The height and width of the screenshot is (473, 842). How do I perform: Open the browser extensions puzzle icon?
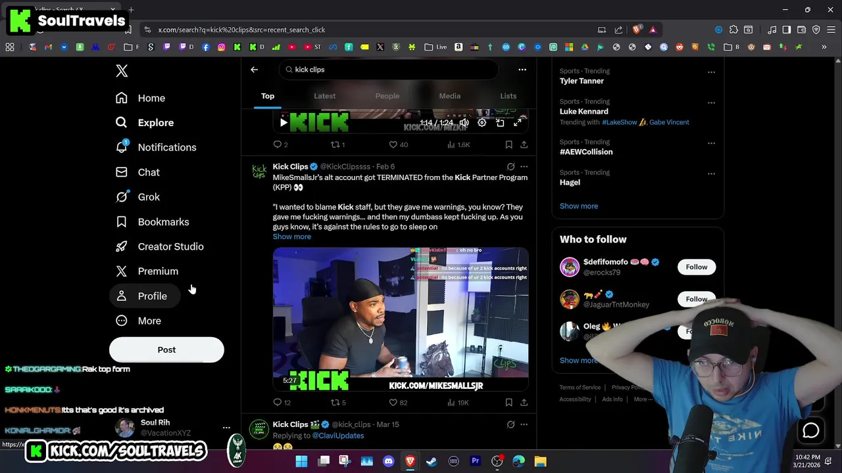[x=733, y=30]
